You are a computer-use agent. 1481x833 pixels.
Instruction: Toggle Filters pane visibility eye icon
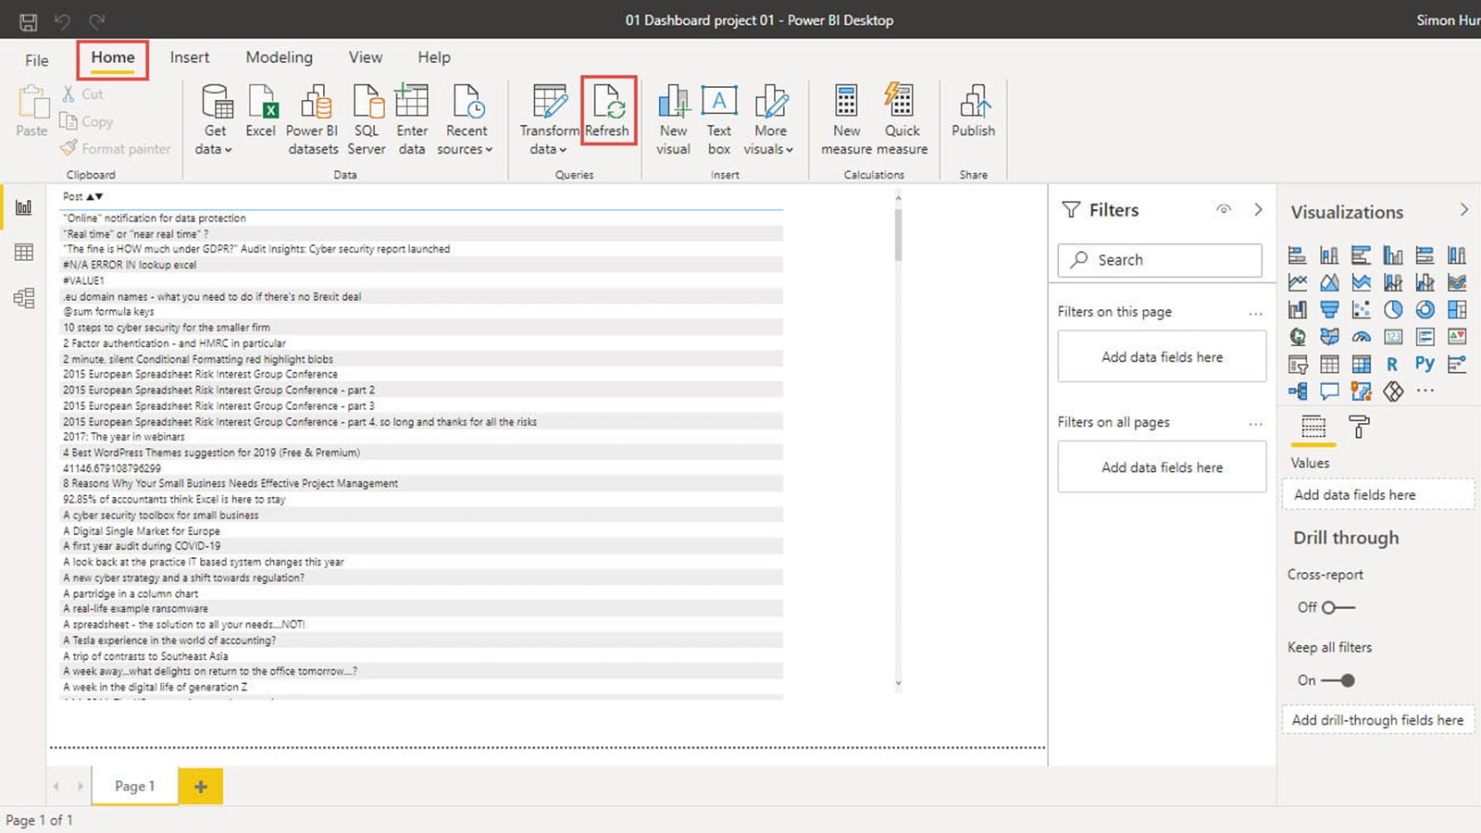(1224, 210)
